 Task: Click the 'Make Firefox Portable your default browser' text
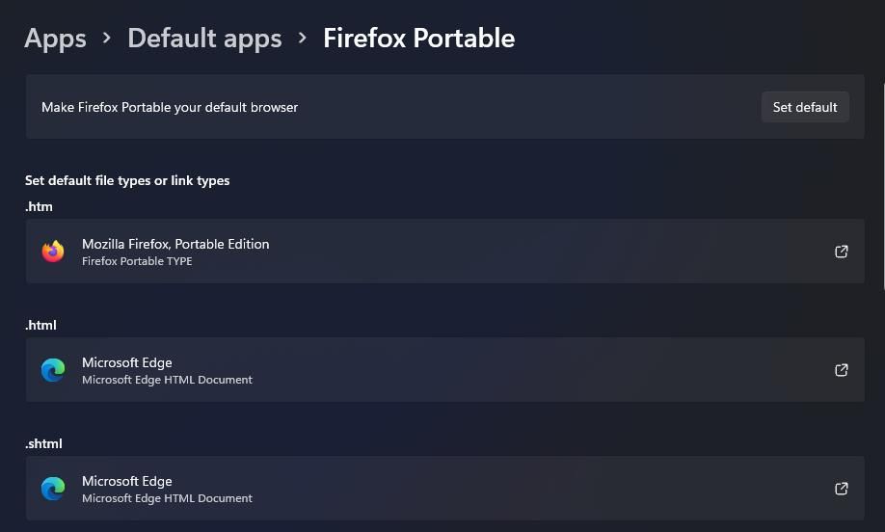tap(170, 107)
